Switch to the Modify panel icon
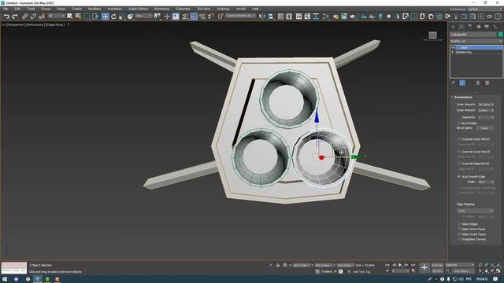Image resolution: width=504 pixels, height=283 pixels. [461, 27]
